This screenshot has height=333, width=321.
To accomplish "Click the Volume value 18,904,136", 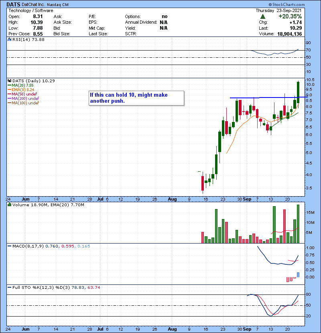I will coord(290,34).
